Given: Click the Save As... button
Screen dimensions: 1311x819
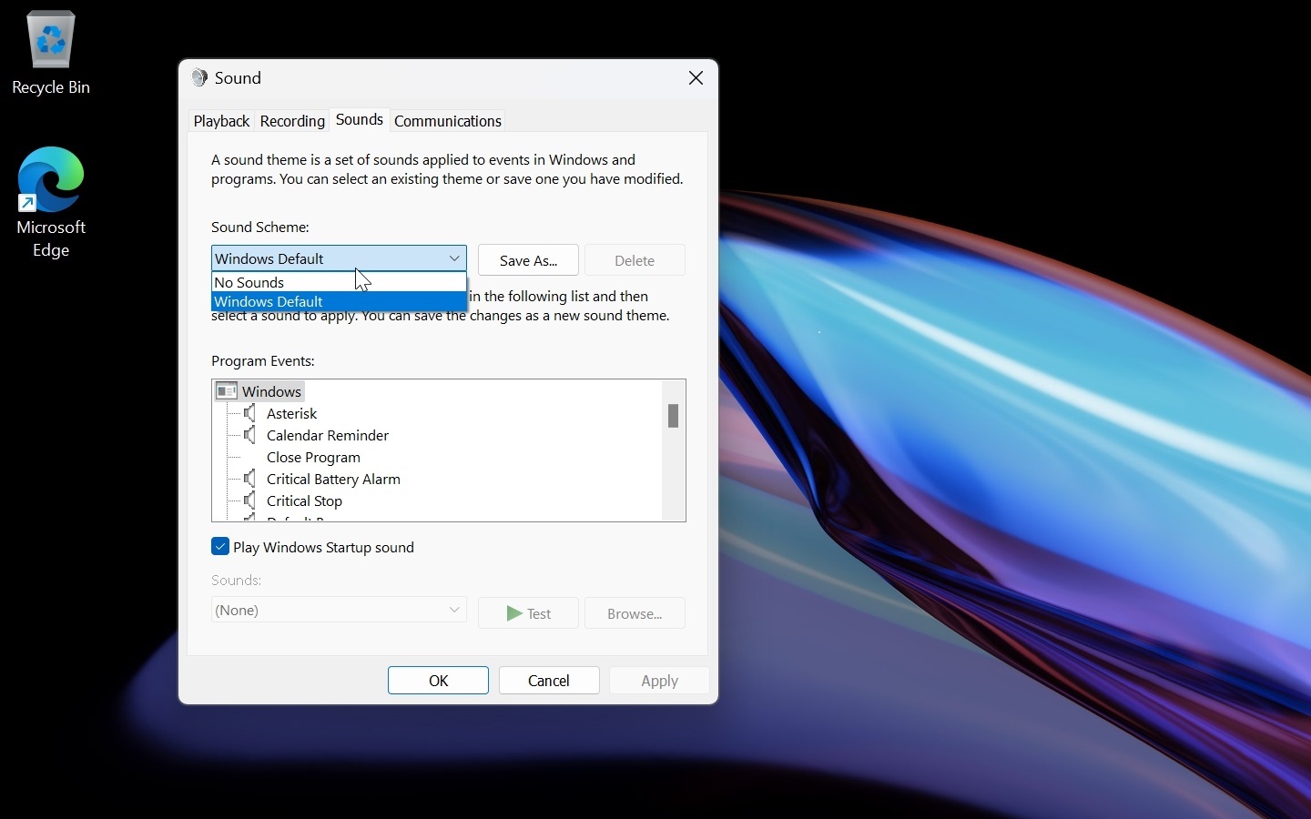Looking at the screenshot, I should (x=528, y=260).
